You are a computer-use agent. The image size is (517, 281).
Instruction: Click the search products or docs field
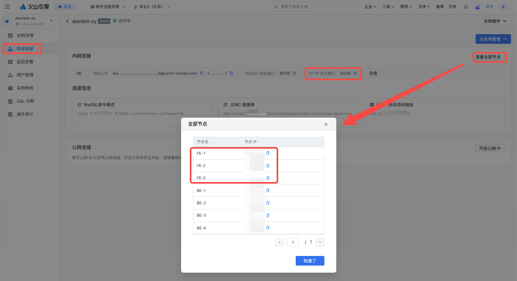(x=314, y=7)
